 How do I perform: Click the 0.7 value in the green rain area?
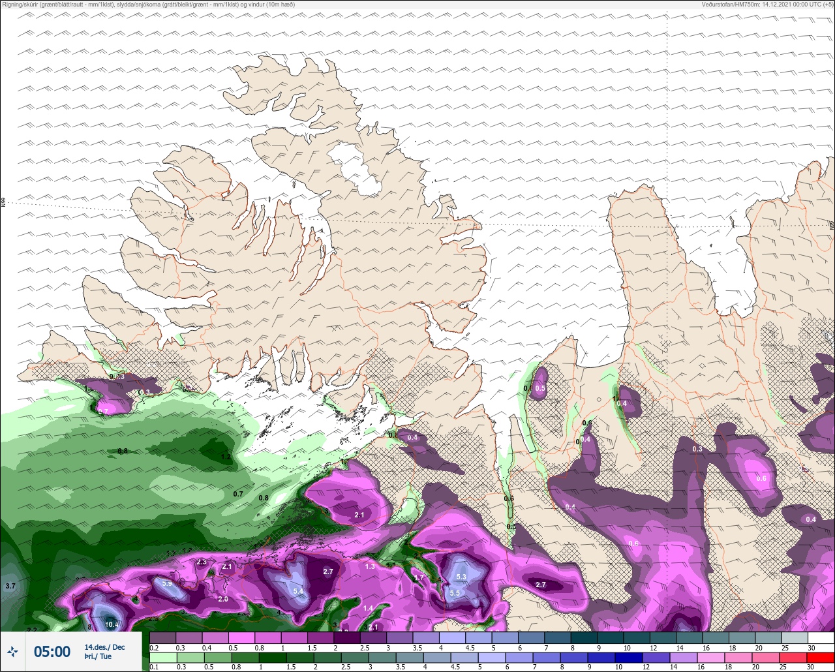click(x=238, y=494)
